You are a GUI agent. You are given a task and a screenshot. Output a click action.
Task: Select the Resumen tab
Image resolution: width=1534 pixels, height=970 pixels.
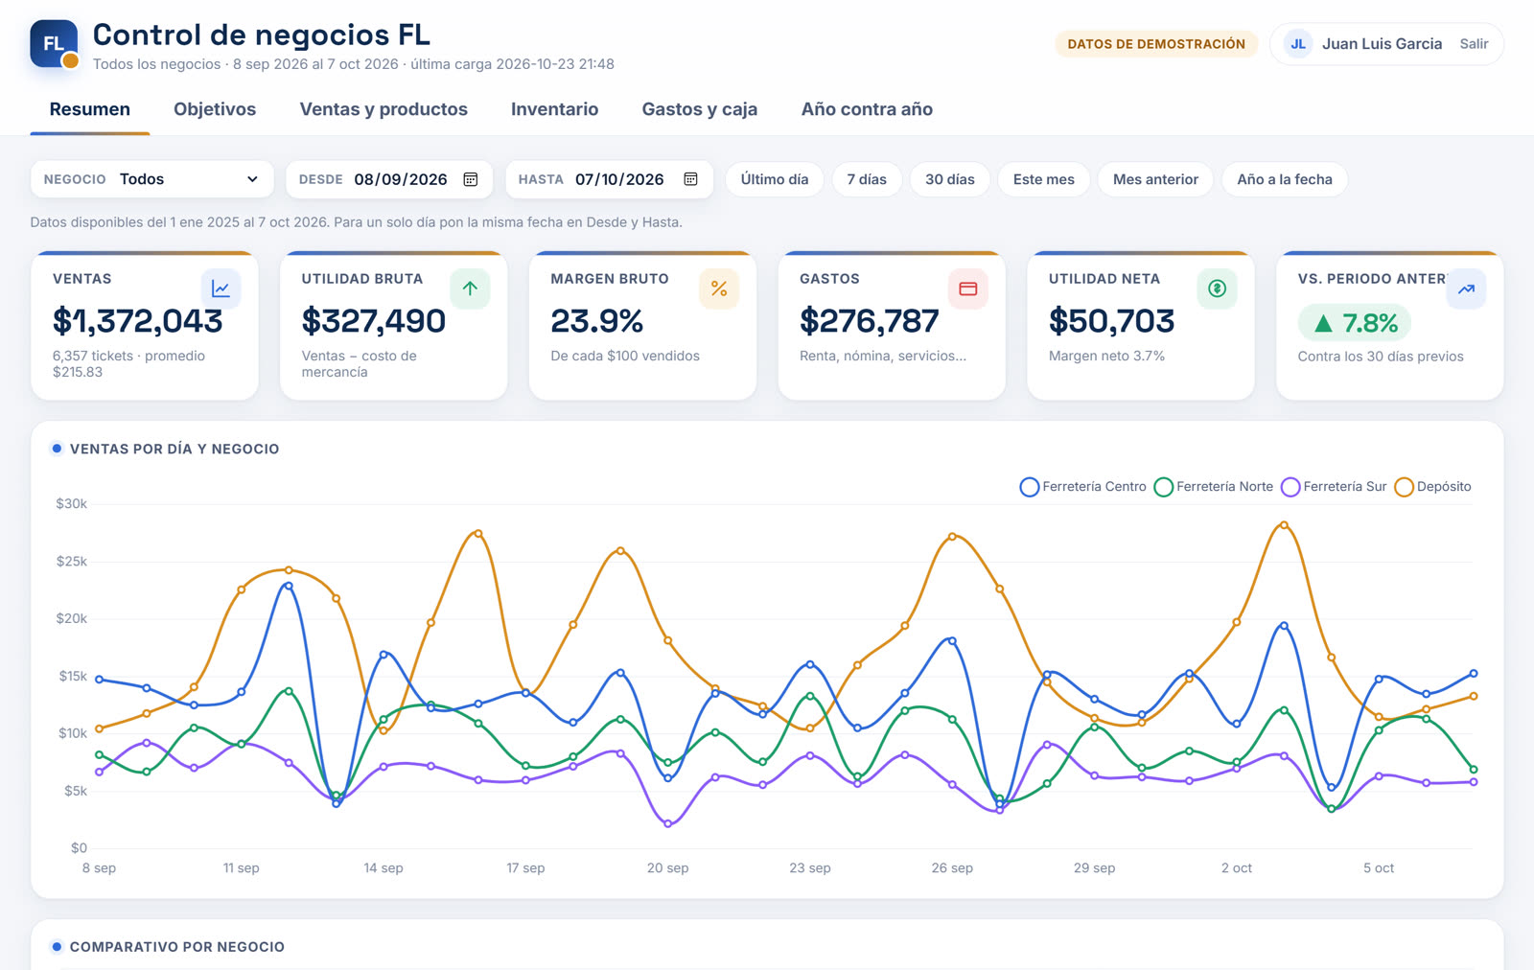(90, 109)
